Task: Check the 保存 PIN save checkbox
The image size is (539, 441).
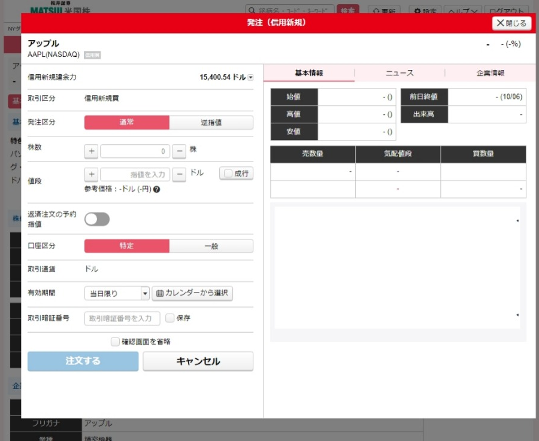Action: [x=170, y=318]
